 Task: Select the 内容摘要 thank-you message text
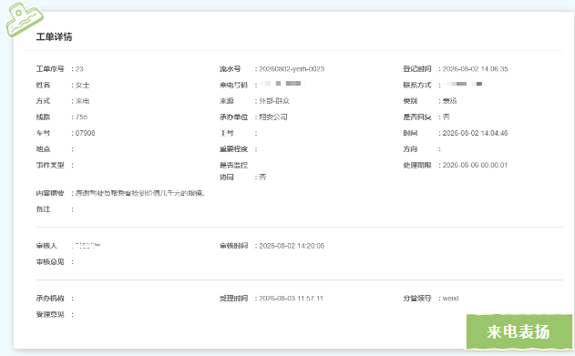(140, 193)
